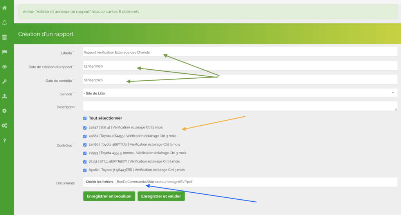Click into the Description text area
Screen dimensions: 401x215
(240, 106)
